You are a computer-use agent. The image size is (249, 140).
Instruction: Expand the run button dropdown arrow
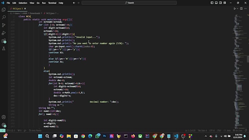click(x=237, y=8)
